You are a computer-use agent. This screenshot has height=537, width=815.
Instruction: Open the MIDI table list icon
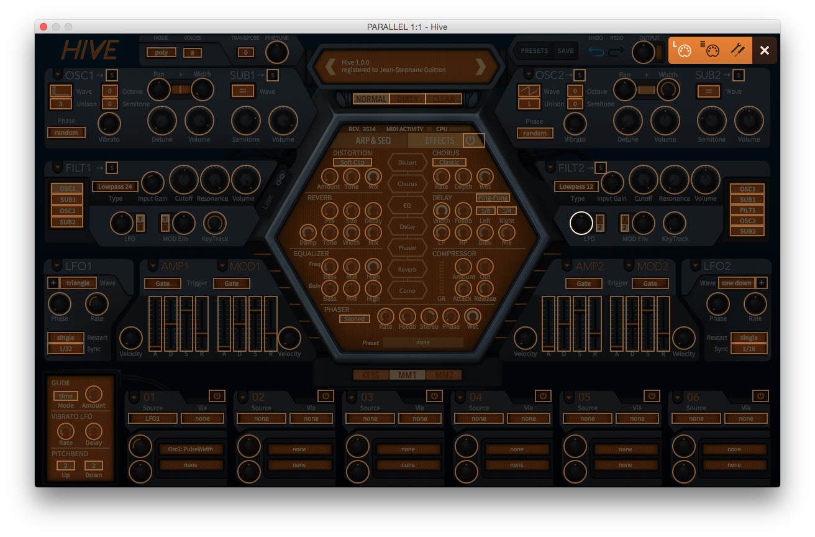click(710, 50)
